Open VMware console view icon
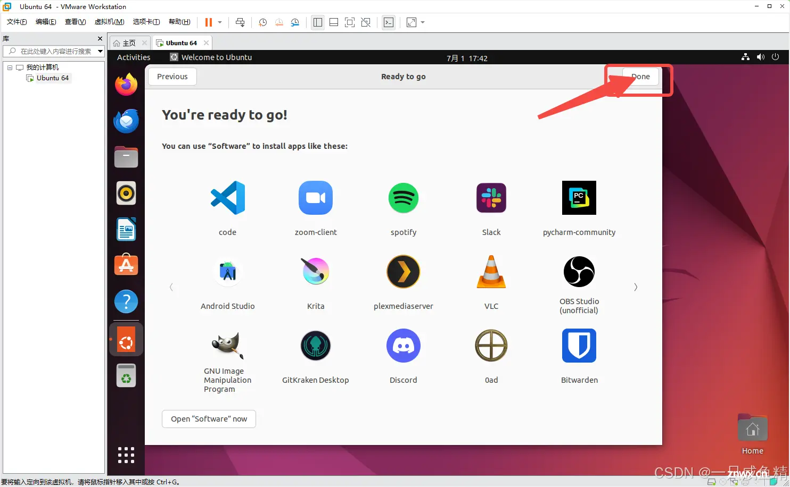This screenshot has height=487, width=790. [389, 22]
